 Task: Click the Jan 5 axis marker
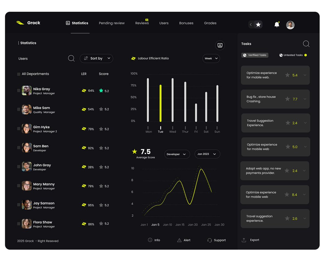pyautogui.click(x=155, y=225)
